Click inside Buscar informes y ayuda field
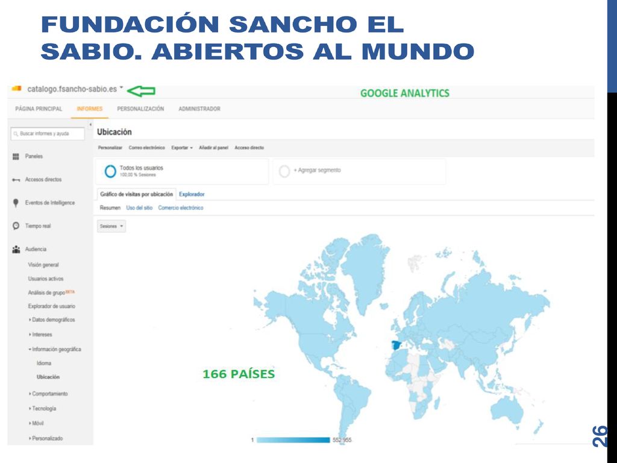617x463 pixels. click(48, 134)
